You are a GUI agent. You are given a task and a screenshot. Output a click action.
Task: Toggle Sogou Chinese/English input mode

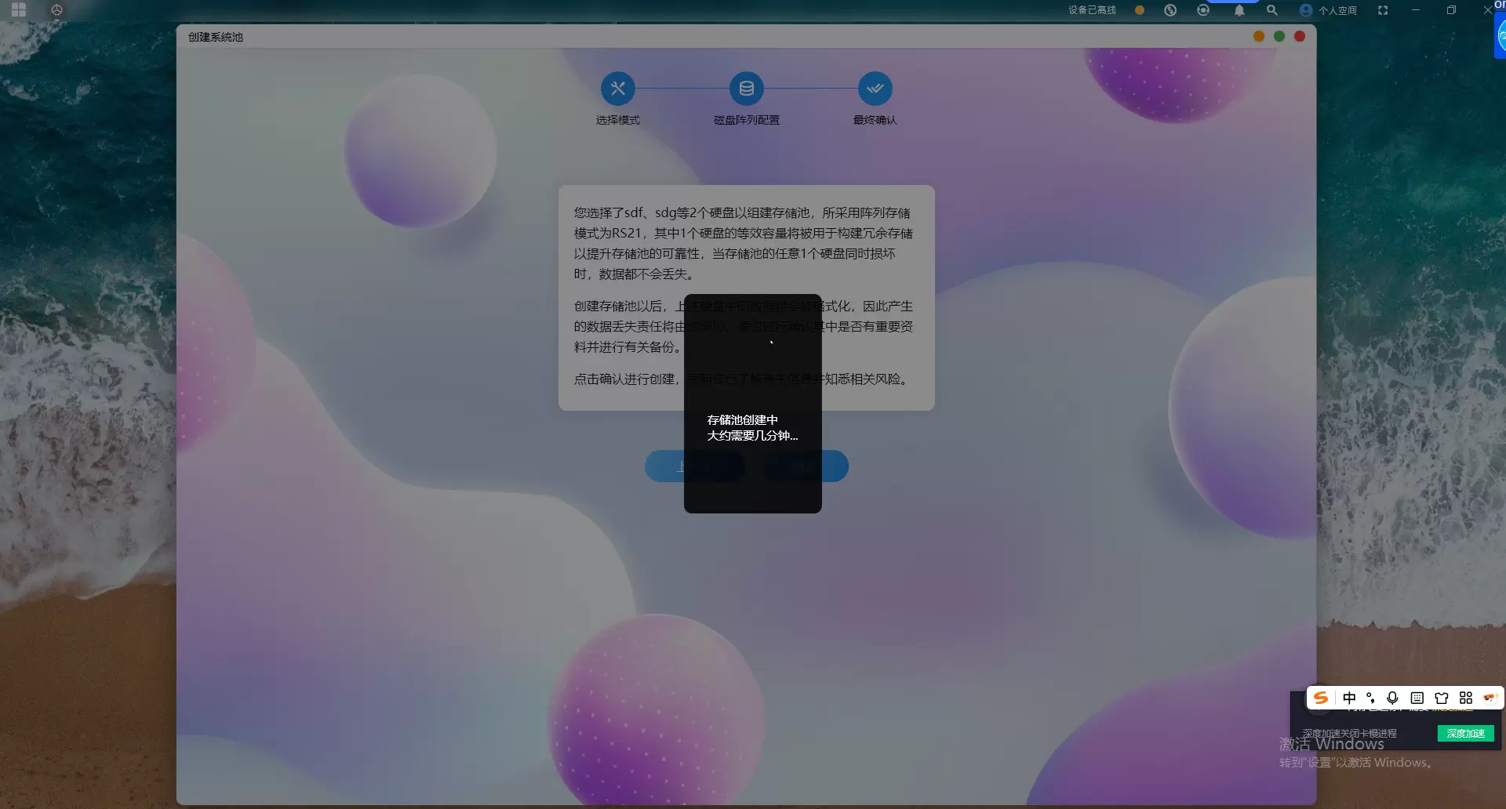point(1349,698)
